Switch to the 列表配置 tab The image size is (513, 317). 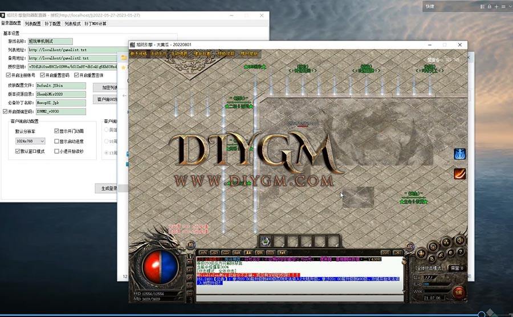point(32,23)
